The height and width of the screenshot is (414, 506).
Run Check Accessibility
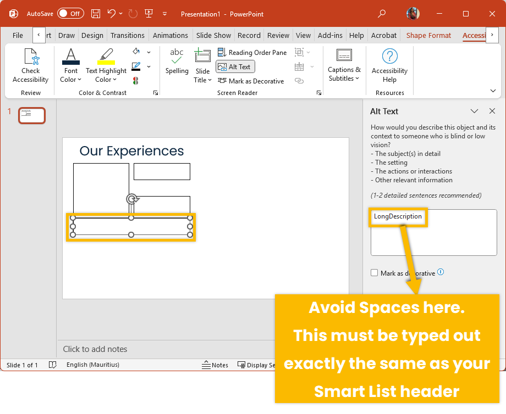(31, 66)
